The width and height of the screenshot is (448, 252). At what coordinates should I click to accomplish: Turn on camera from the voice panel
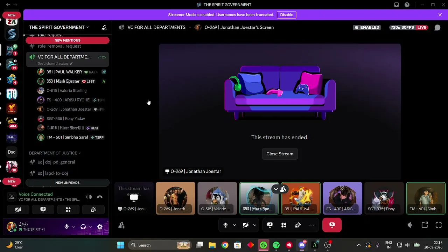[x=18, y=210]
